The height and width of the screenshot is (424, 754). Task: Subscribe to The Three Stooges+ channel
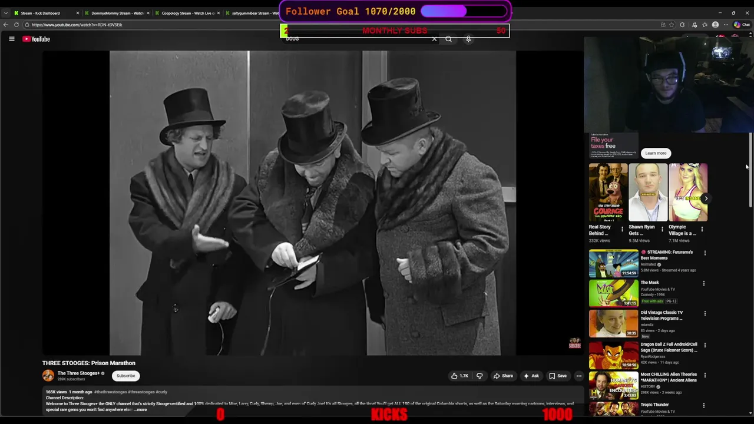point(125,376)
